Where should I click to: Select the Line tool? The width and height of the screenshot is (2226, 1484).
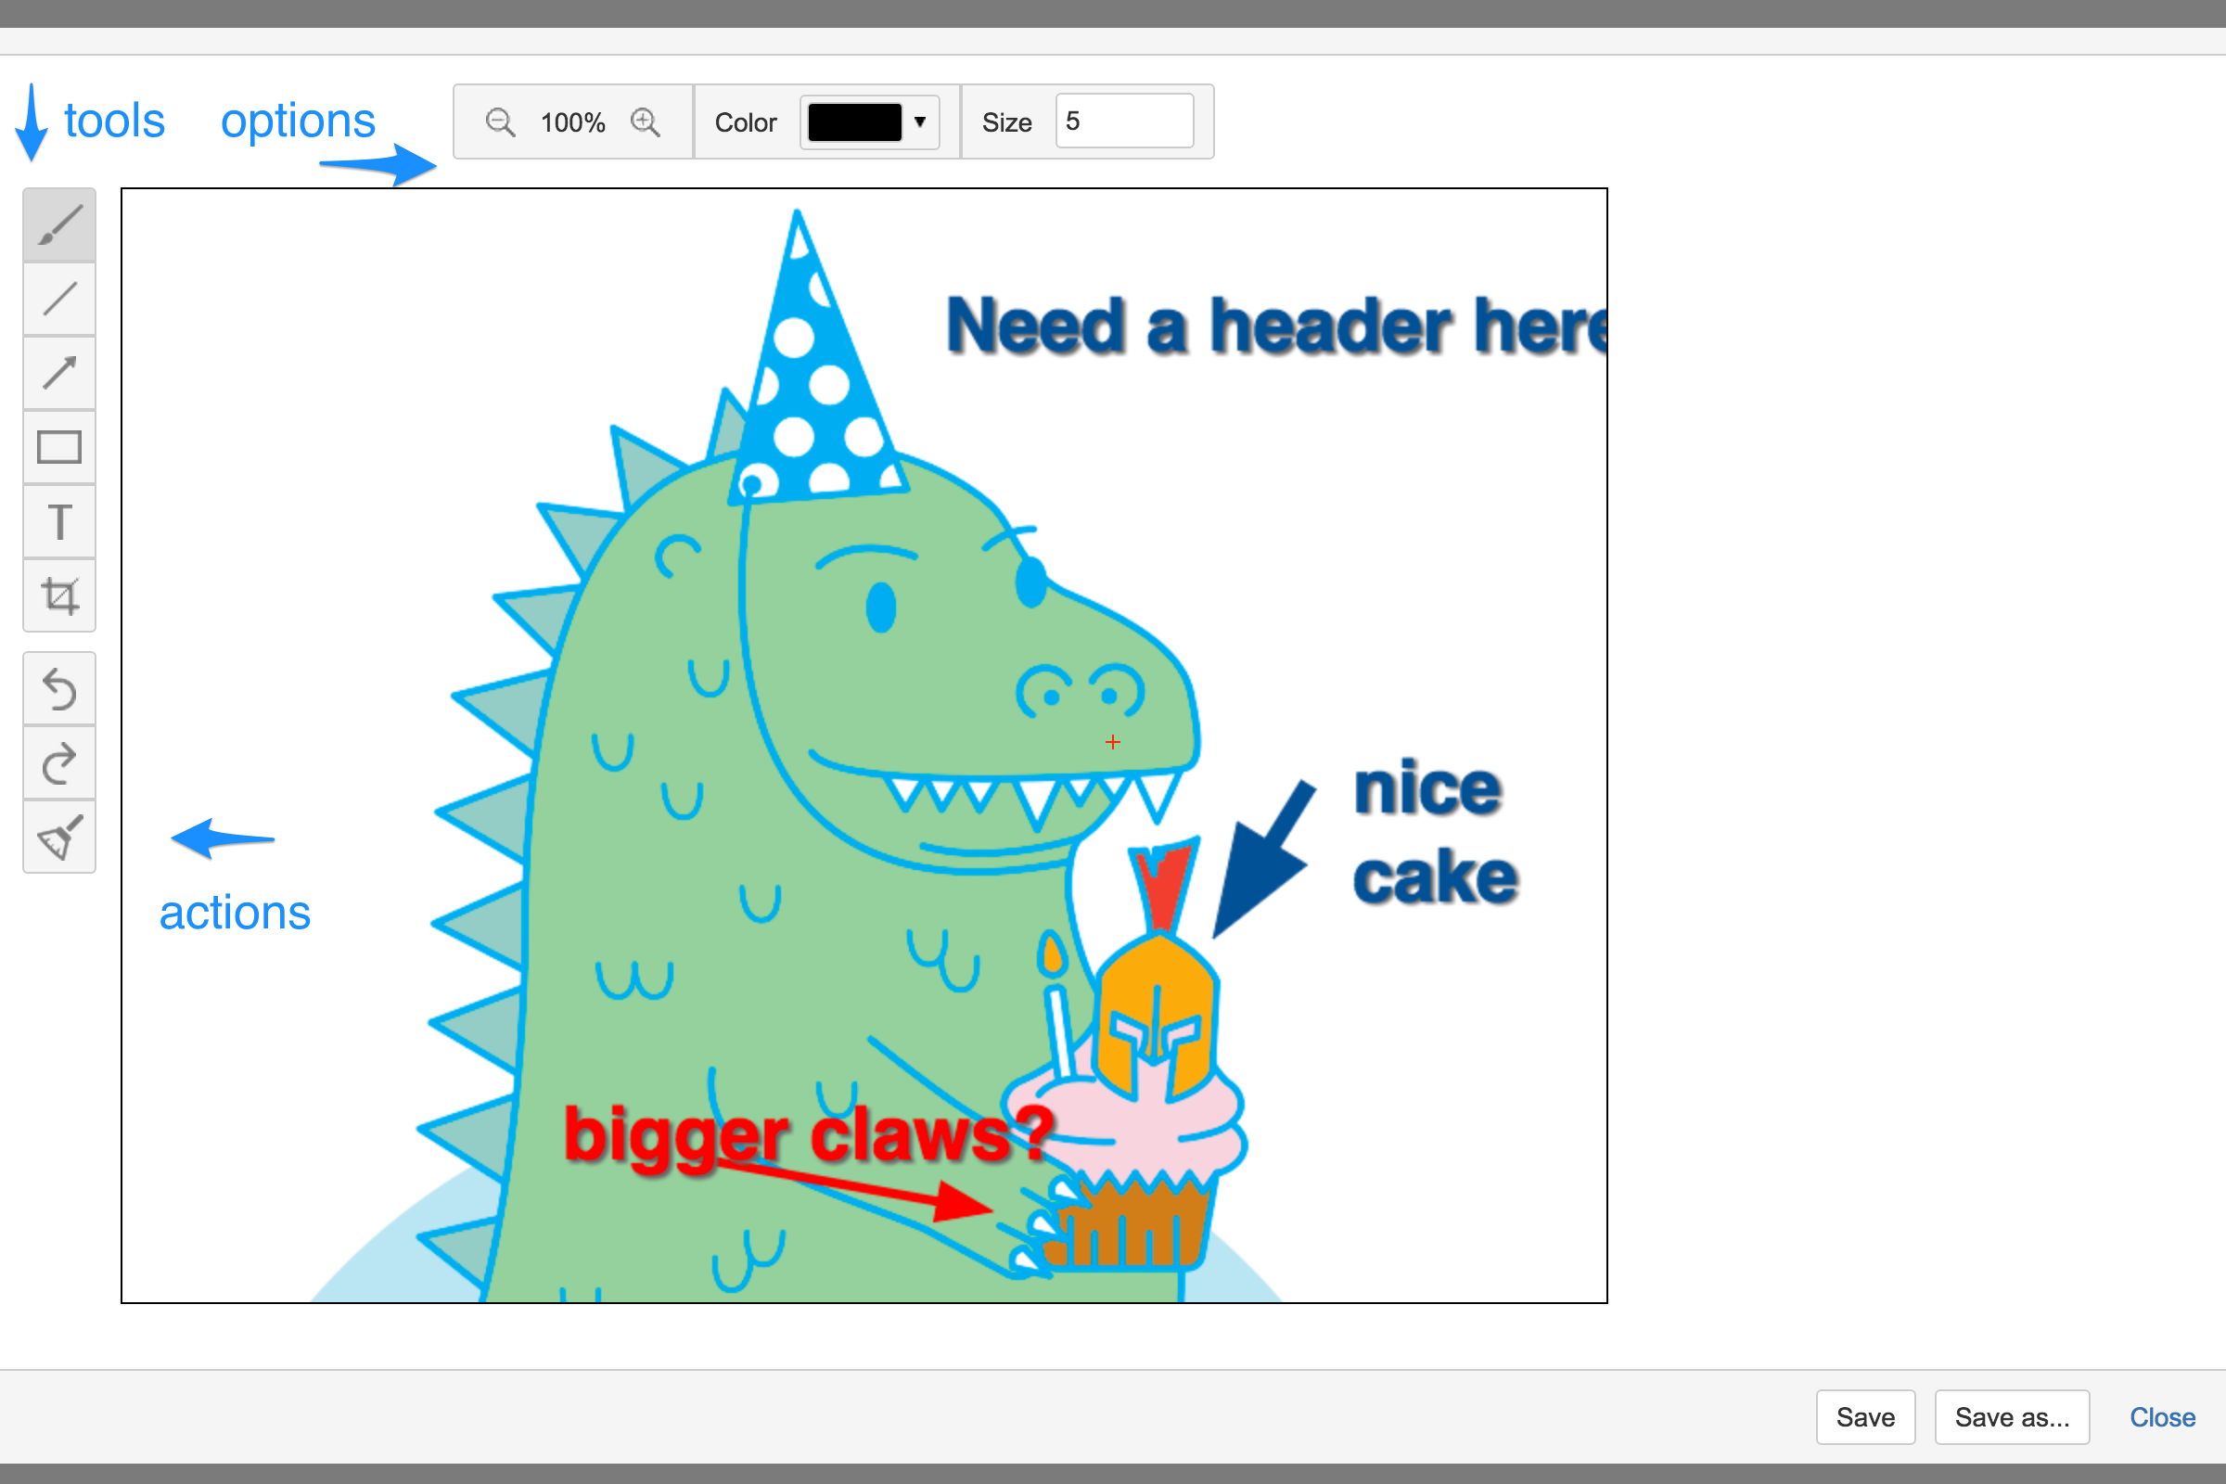58,299
